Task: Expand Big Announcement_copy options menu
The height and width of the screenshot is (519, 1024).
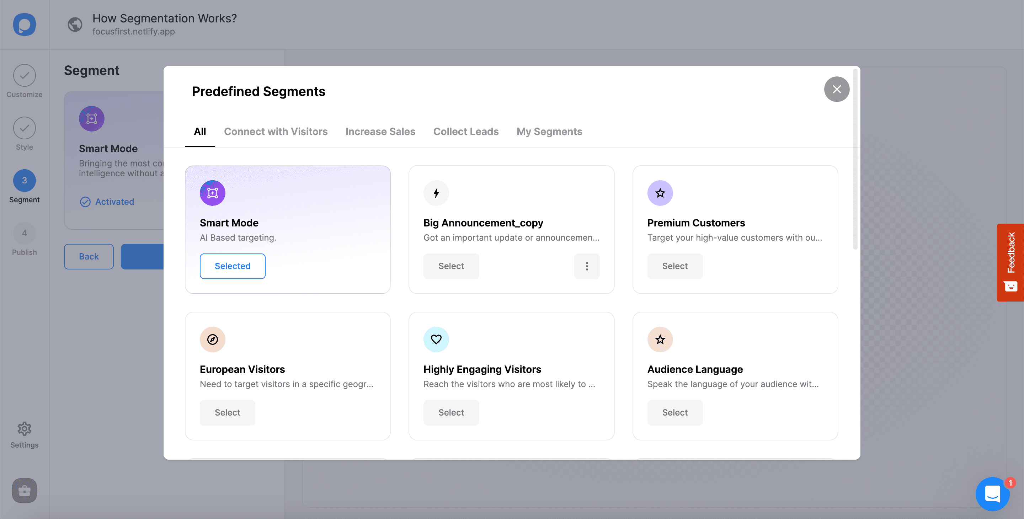Action: 585,266
